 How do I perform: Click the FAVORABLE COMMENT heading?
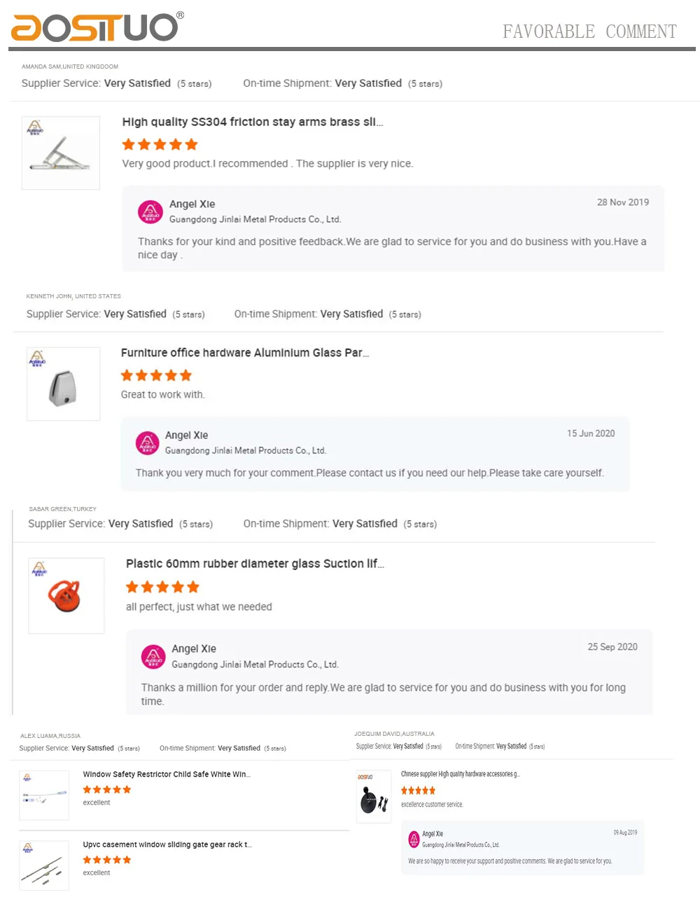pyautogui.click(x=589, y=32)
